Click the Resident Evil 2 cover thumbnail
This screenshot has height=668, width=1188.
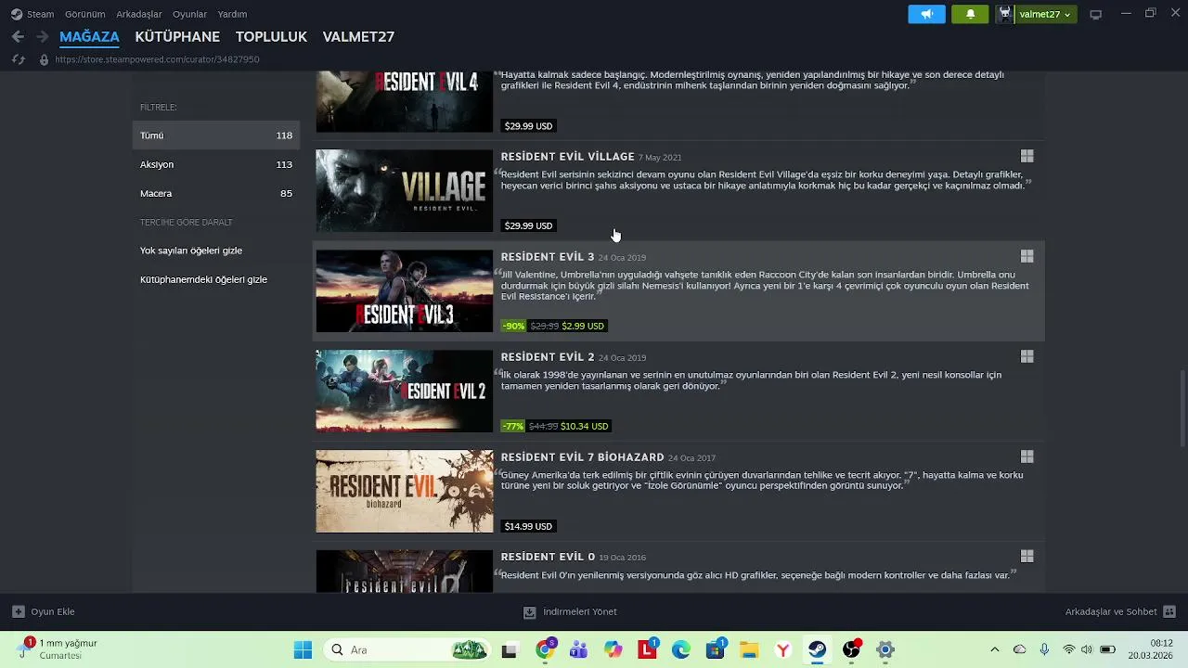pos(405,392)
